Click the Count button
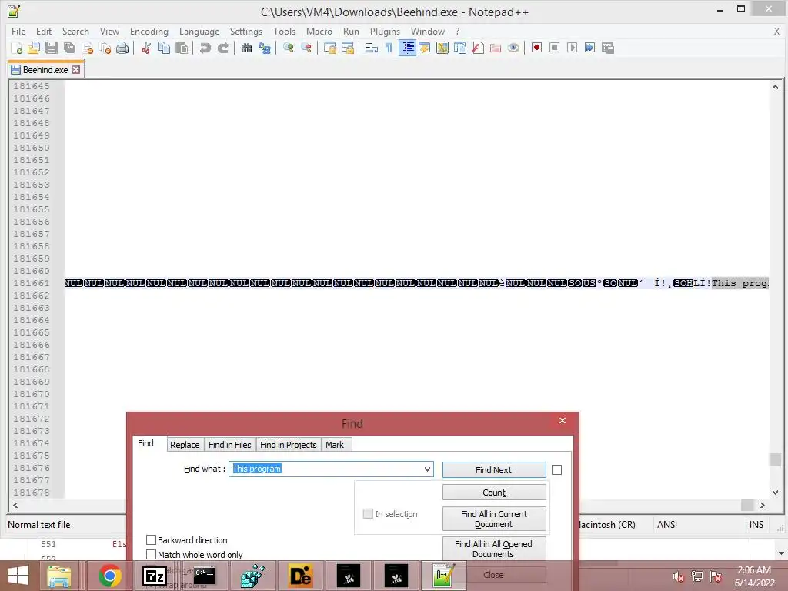This screenshot has height=591, width=788. coord(493,492)
